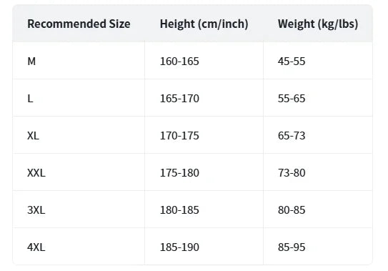Click the 185-190 height value
388x271 pixels.
click(179, 247)
